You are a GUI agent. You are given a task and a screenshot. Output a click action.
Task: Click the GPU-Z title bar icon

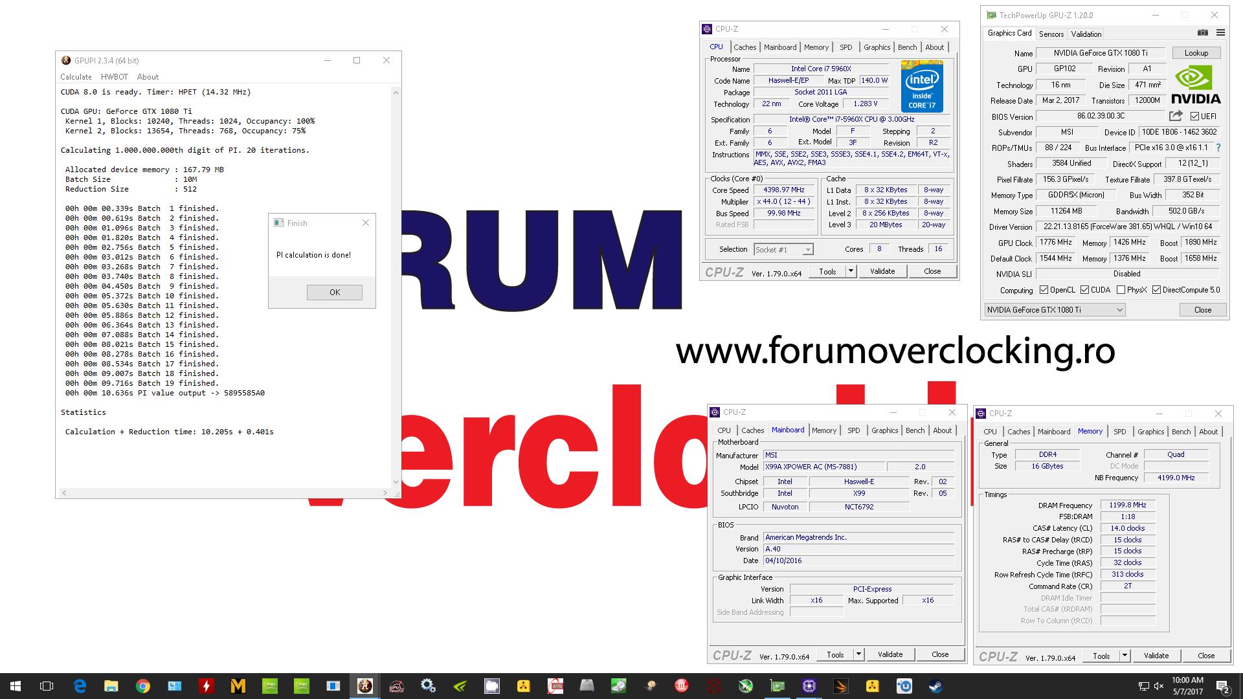[x=991, y=15]
